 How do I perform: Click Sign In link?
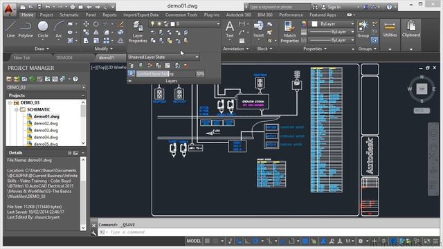click(334, 7)
